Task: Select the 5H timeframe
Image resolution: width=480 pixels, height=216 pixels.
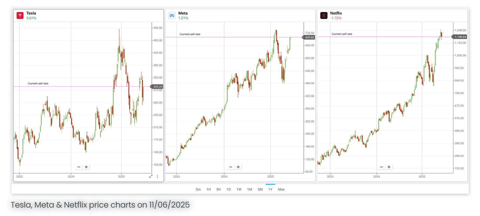Action: click(219, 189)
